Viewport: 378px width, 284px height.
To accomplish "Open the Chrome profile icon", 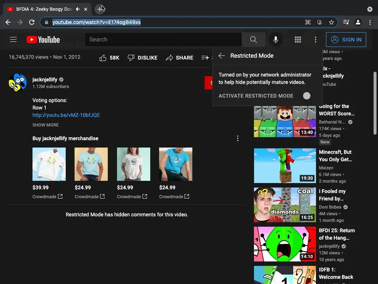I will coord(358,22).
